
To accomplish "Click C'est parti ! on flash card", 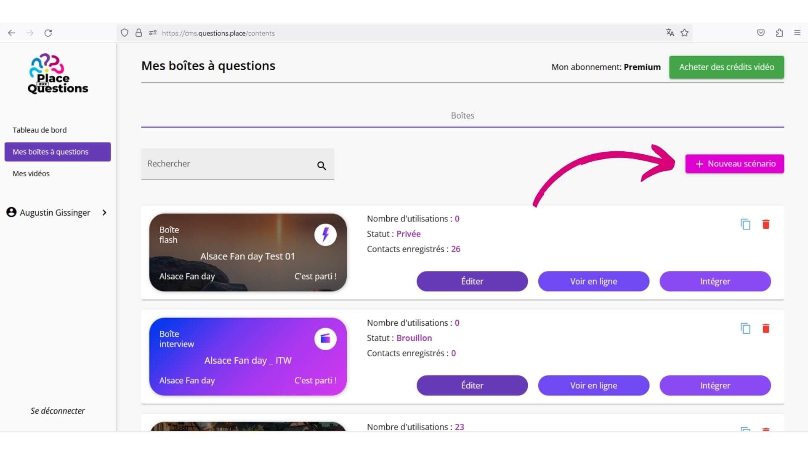I will (x=316, y=276).
